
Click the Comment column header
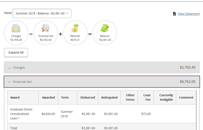[186, 97]
